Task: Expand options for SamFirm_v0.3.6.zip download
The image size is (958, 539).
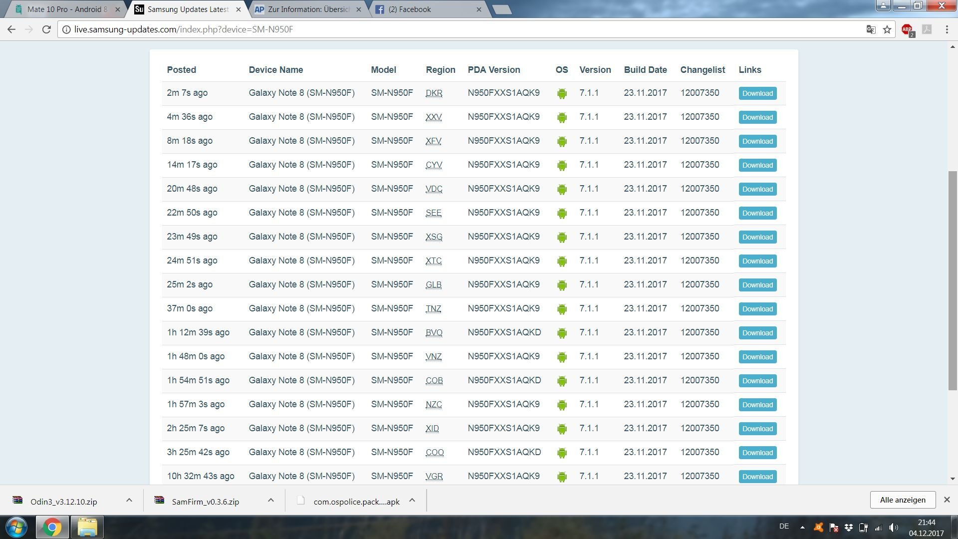Action: click(x=270, y=500)
